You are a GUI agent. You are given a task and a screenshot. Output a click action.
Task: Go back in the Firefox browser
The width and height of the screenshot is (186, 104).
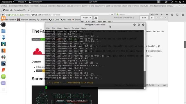3,15
